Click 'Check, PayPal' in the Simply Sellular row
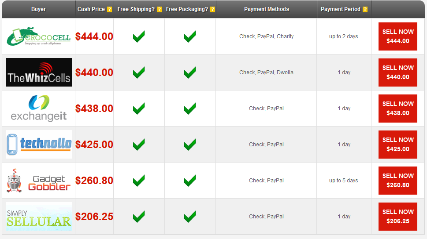The width and height of the screenshot is (427, 239). click(x=266, y=217)
